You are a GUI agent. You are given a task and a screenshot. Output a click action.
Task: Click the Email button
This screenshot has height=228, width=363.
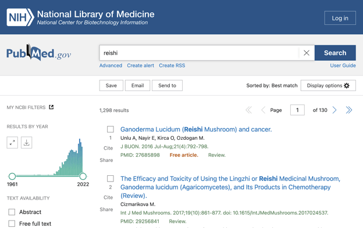[137, 86]
